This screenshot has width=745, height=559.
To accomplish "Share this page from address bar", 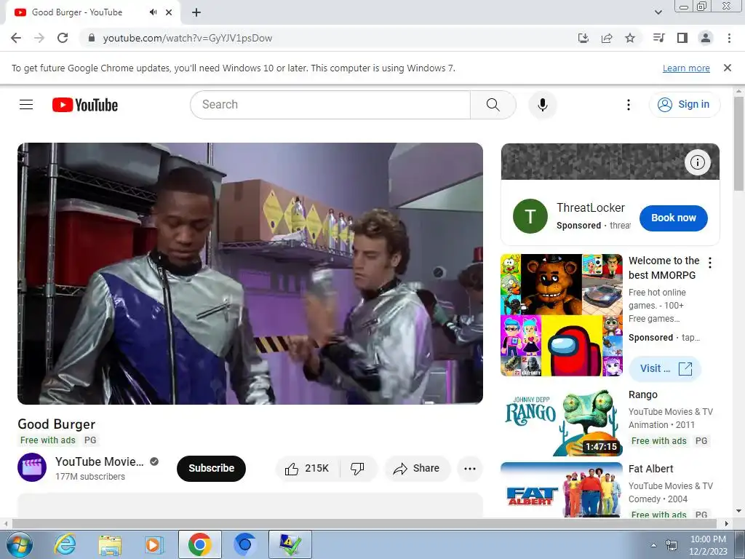I will [x=606, y=38].
